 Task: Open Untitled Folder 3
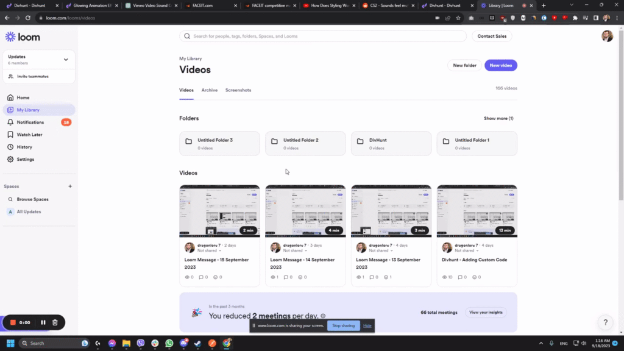coord(219,144)
